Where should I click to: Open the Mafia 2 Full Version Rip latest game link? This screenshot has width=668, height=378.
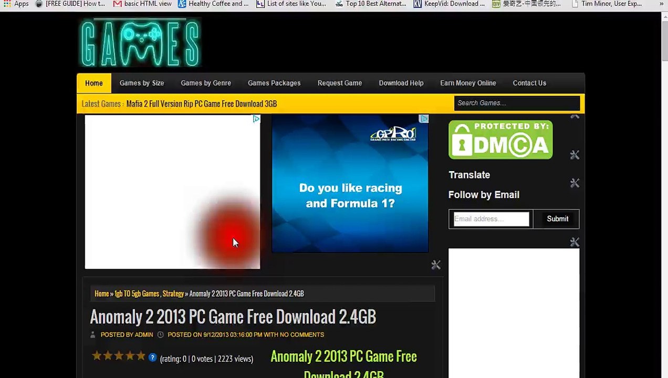202,104
